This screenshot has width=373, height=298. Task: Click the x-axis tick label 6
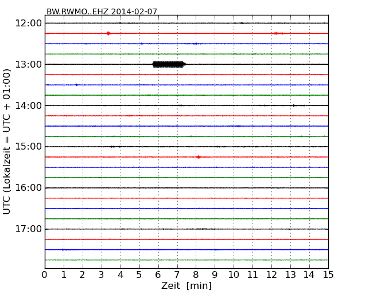point(158,275)
